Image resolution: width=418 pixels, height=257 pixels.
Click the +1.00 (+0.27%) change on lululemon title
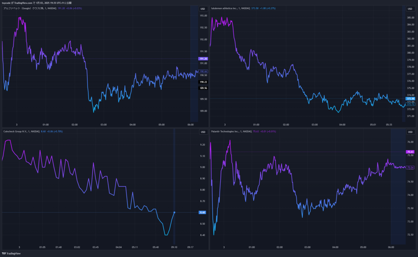268,8
